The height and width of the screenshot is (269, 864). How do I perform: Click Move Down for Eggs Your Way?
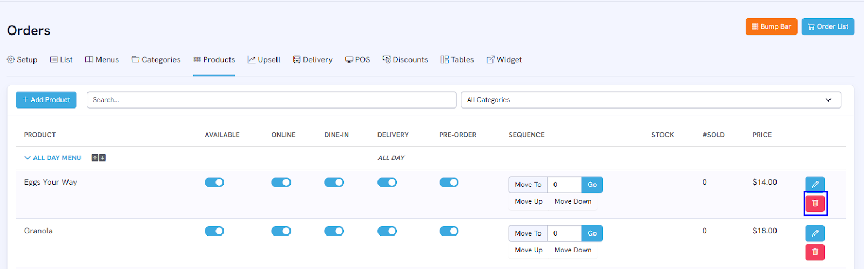click(573, 201)
